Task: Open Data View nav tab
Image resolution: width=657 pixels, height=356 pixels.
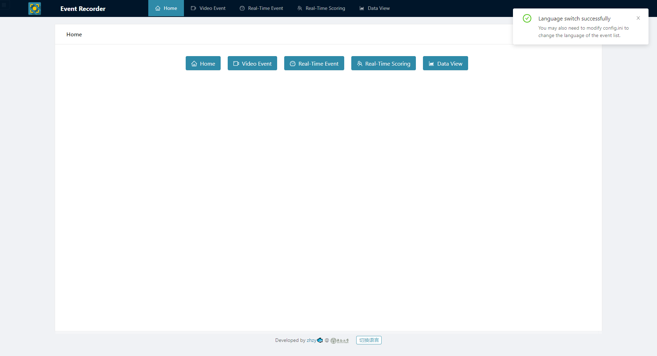Action: [x=375, y=8]
